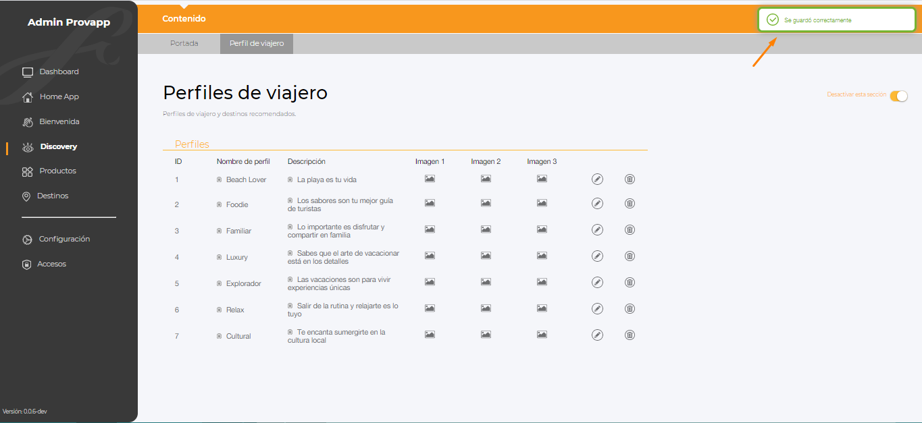Click the Beach Lover profile name
Screen dimensions: 922x423
(x=246, y=179)
